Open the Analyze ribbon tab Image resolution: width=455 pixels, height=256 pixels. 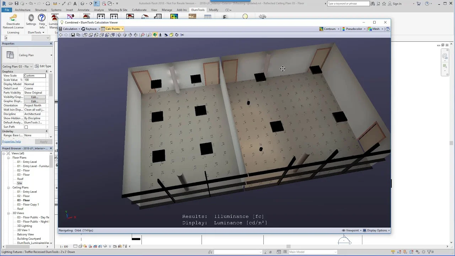click(x=99, y=10)
